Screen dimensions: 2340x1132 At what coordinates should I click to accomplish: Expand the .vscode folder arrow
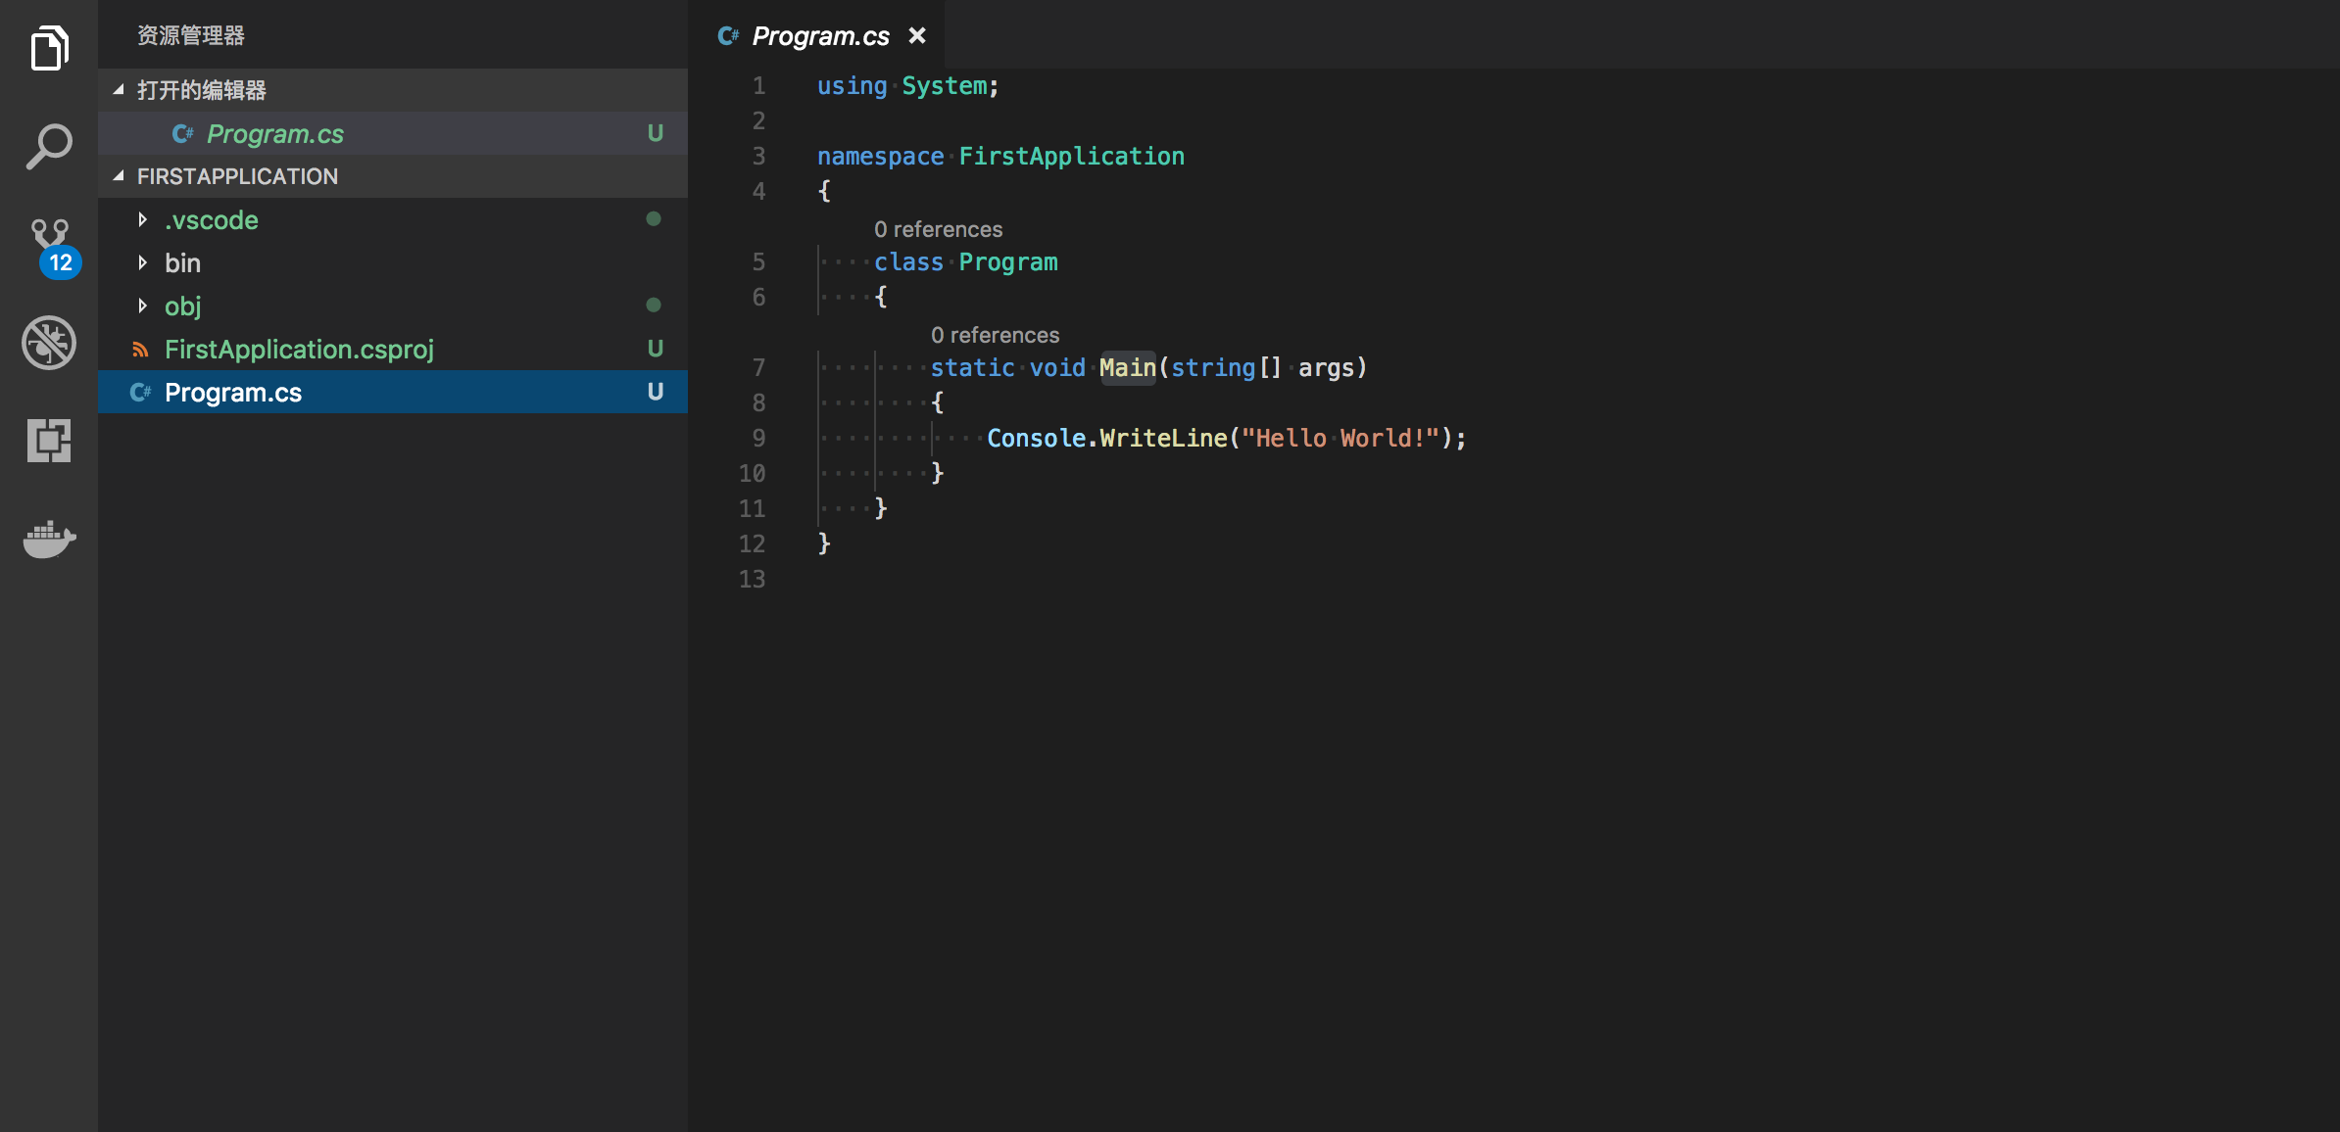(143, 219)
